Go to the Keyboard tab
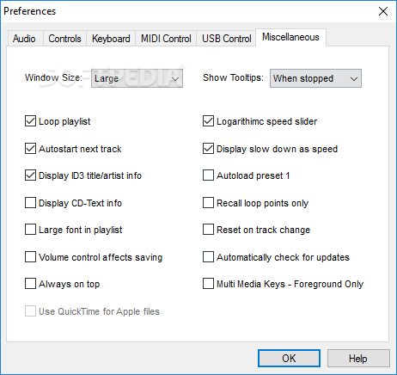 point(111,39)
